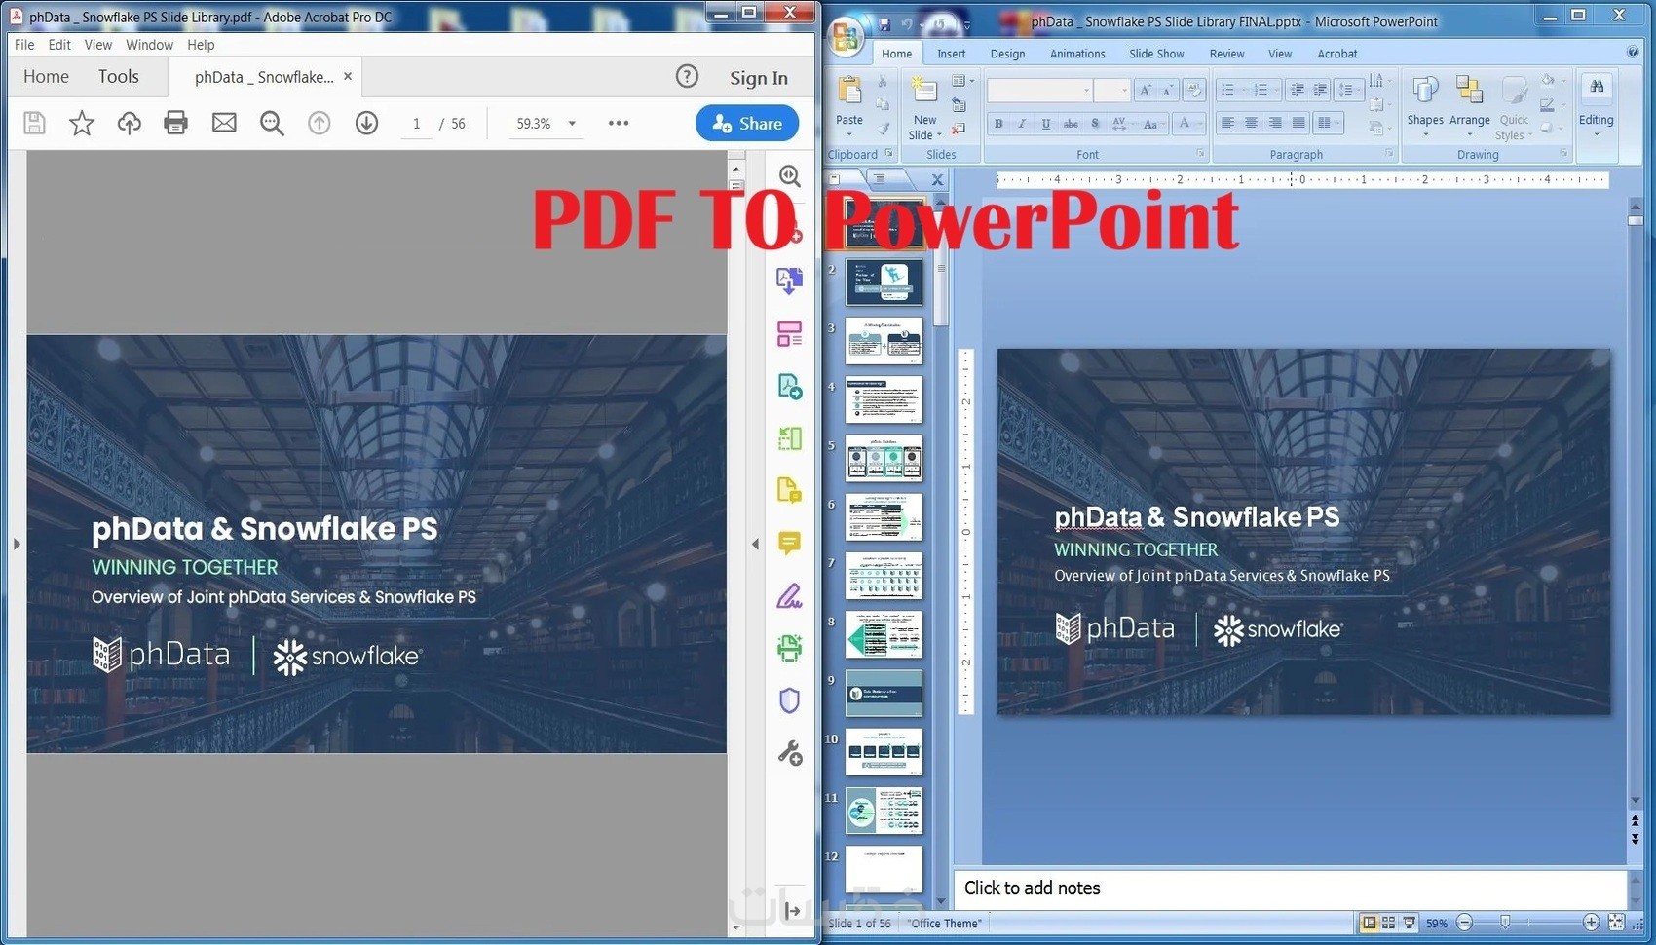Collapse the Acrobat right tools pane
Screen dimensions: 1656x945
pyautogui.click(x=755, y=544)
